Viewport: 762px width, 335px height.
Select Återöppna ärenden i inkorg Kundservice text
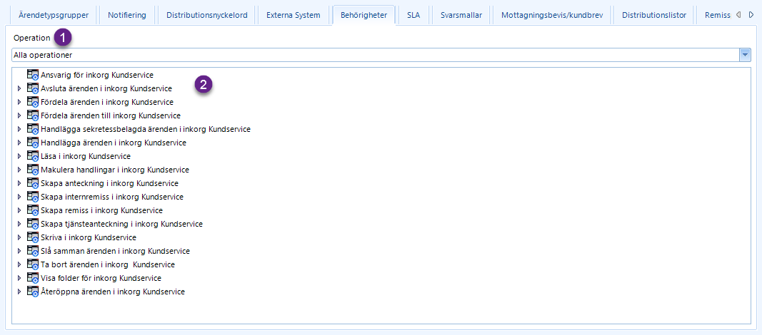[x=113, y=292]
